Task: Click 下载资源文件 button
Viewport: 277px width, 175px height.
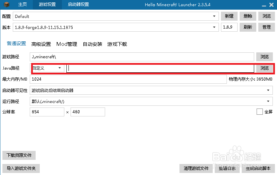Action: 19,155
